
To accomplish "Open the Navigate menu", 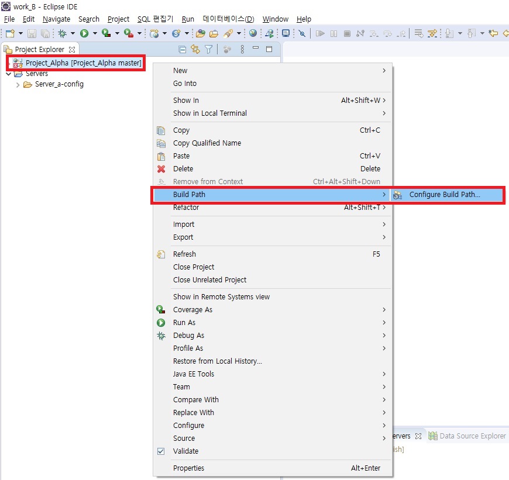I will tap(57, 19).
